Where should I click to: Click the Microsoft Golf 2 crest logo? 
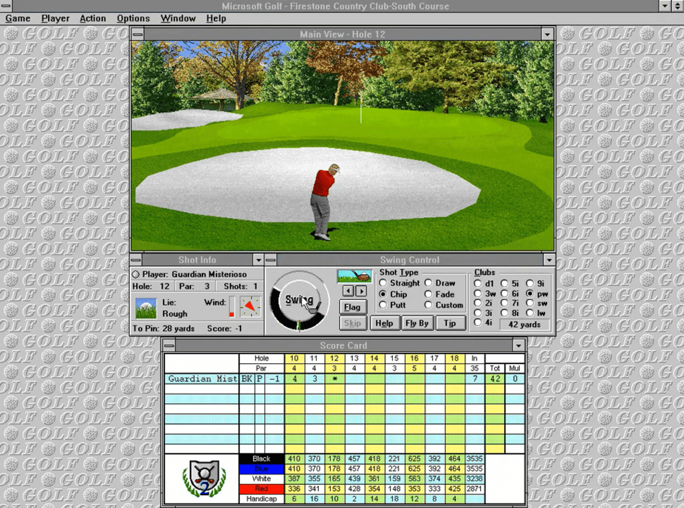pos(204,479)
